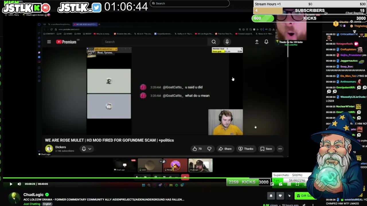Click chat username Notagoofball
The image size is (367, 206).
(x=344, y=44)
